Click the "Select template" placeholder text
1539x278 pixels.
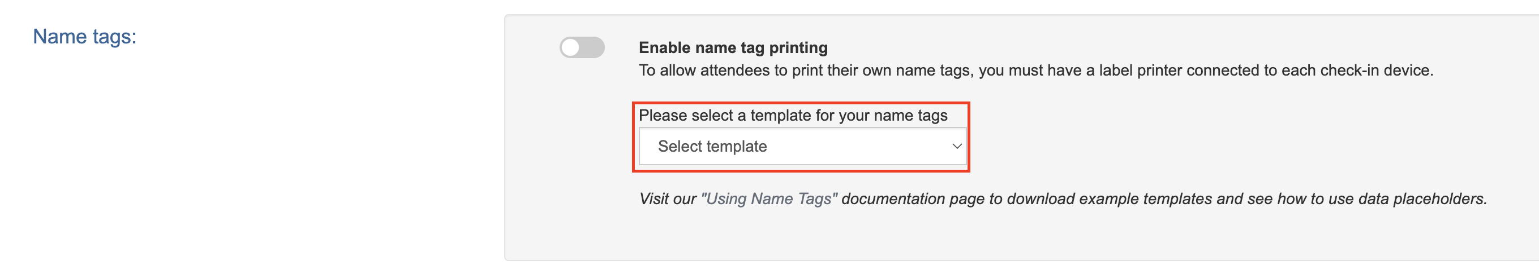(712, 147)
